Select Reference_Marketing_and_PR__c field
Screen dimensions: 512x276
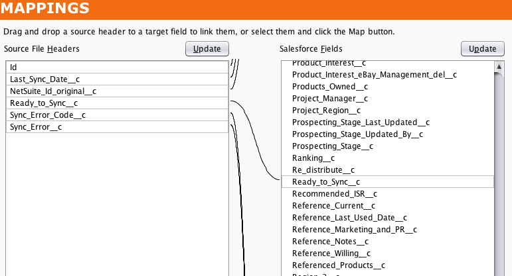[x=355, y=230]
